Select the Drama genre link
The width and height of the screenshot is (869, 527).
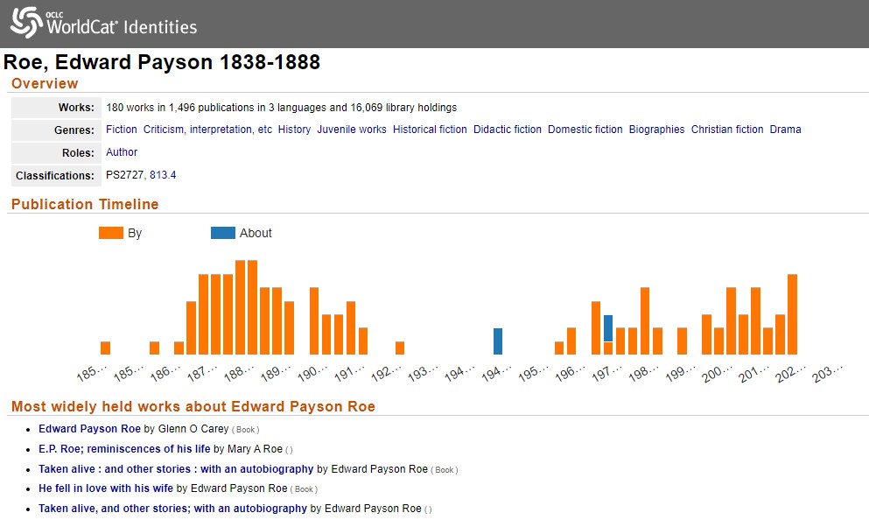(785, 130)
